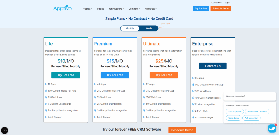This screenshot has width=279, height=135.
Task: Click check icon beside 300 Workflows
Action: 193,91
